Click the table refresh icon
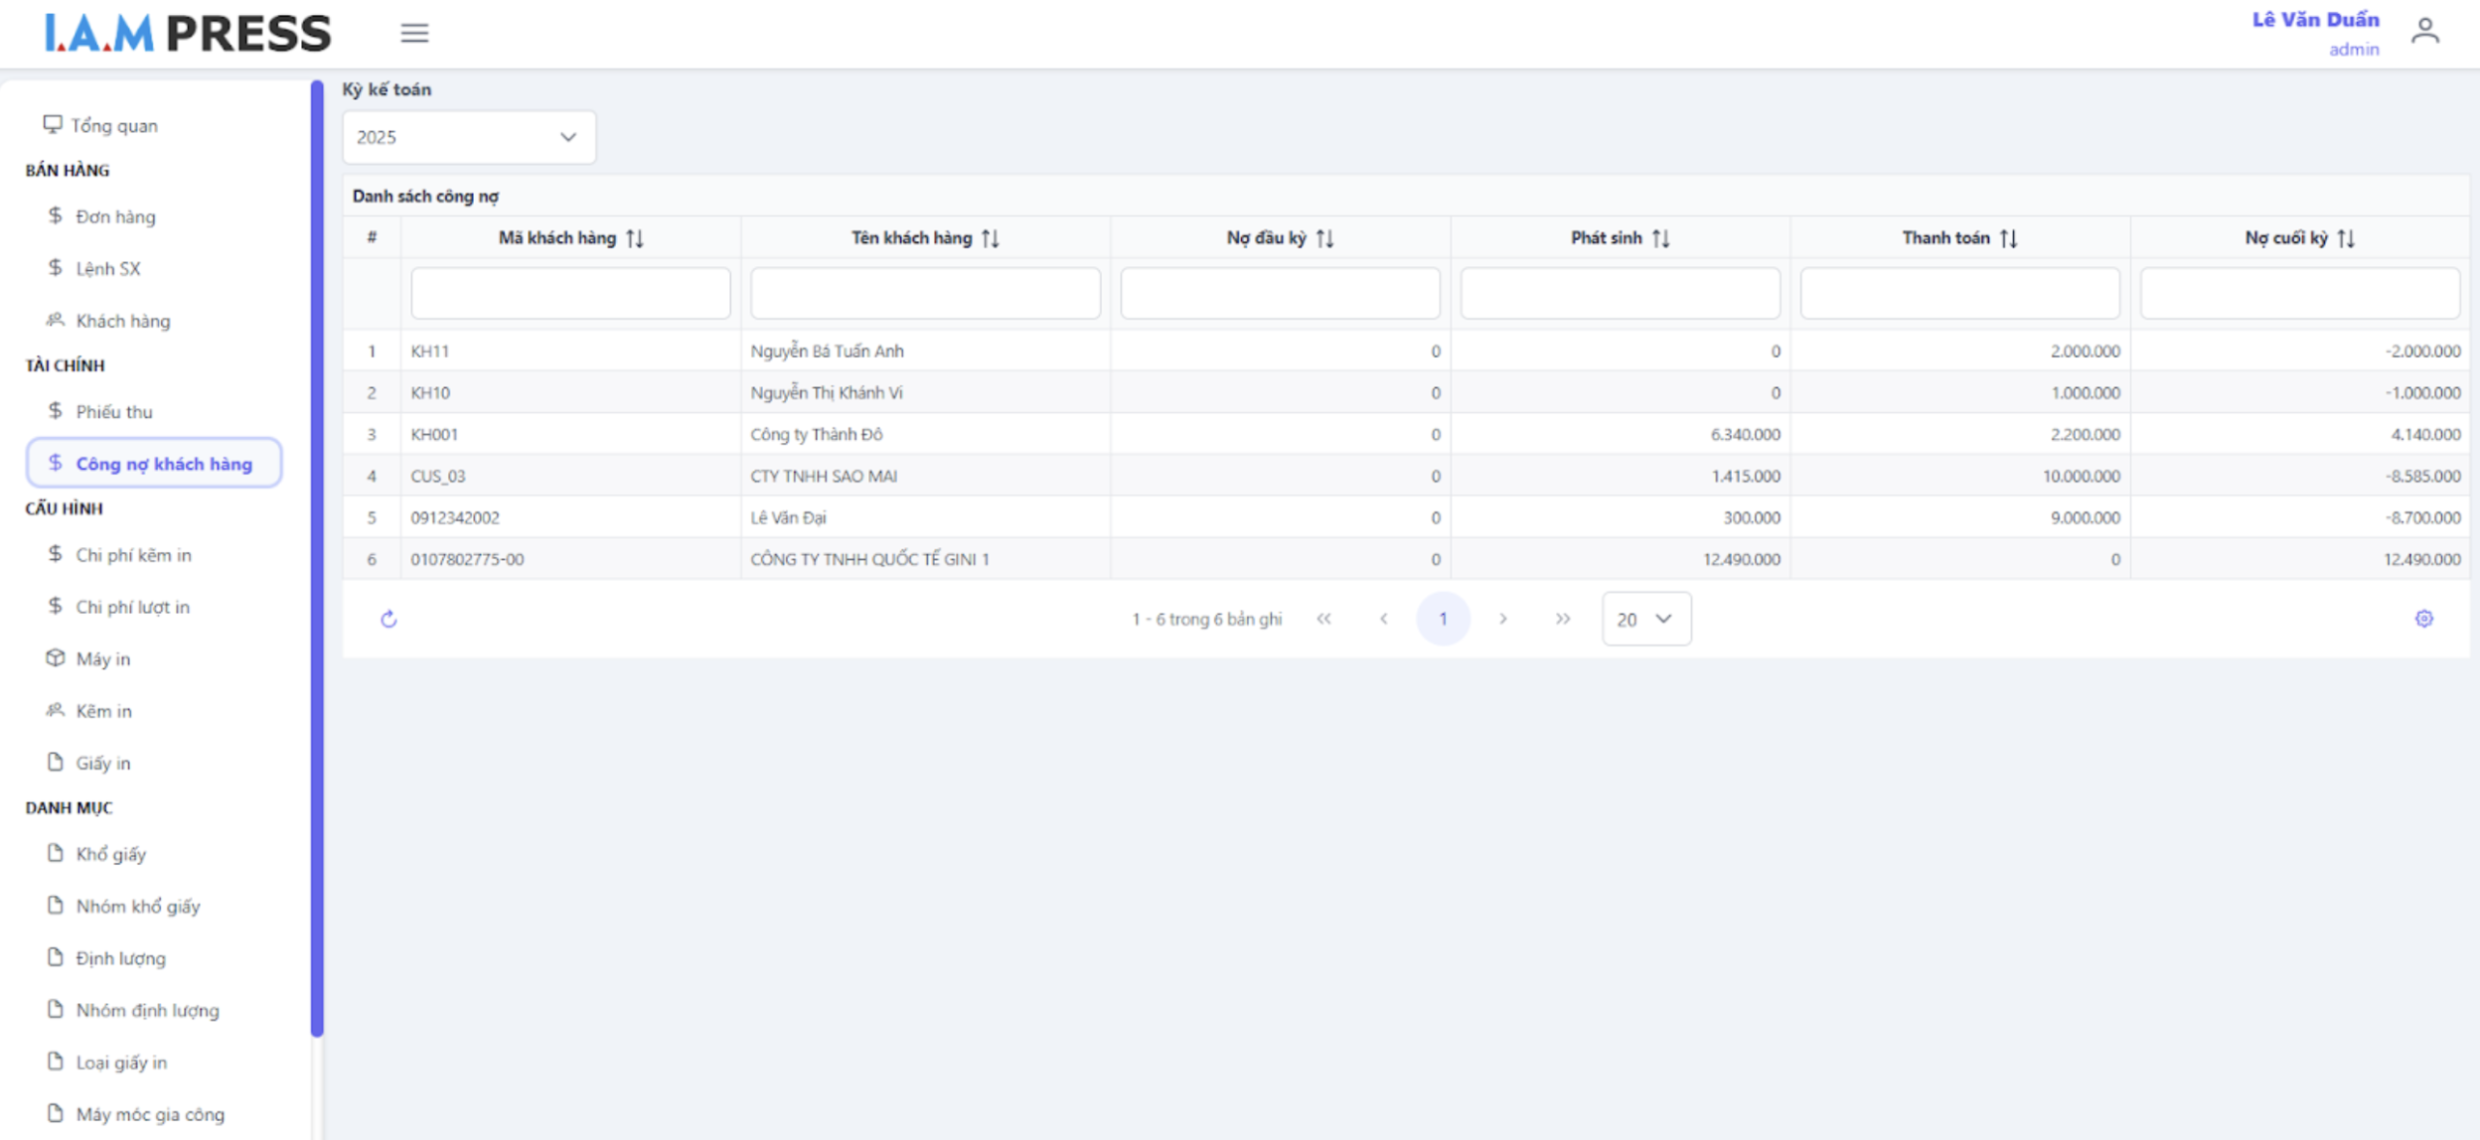 coord(388,619)
